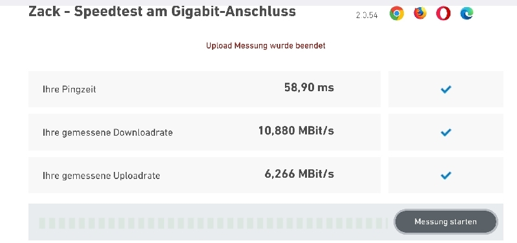Click the Upload Messung wurde beendet status

pyautogui.click(x=266, y=45)
